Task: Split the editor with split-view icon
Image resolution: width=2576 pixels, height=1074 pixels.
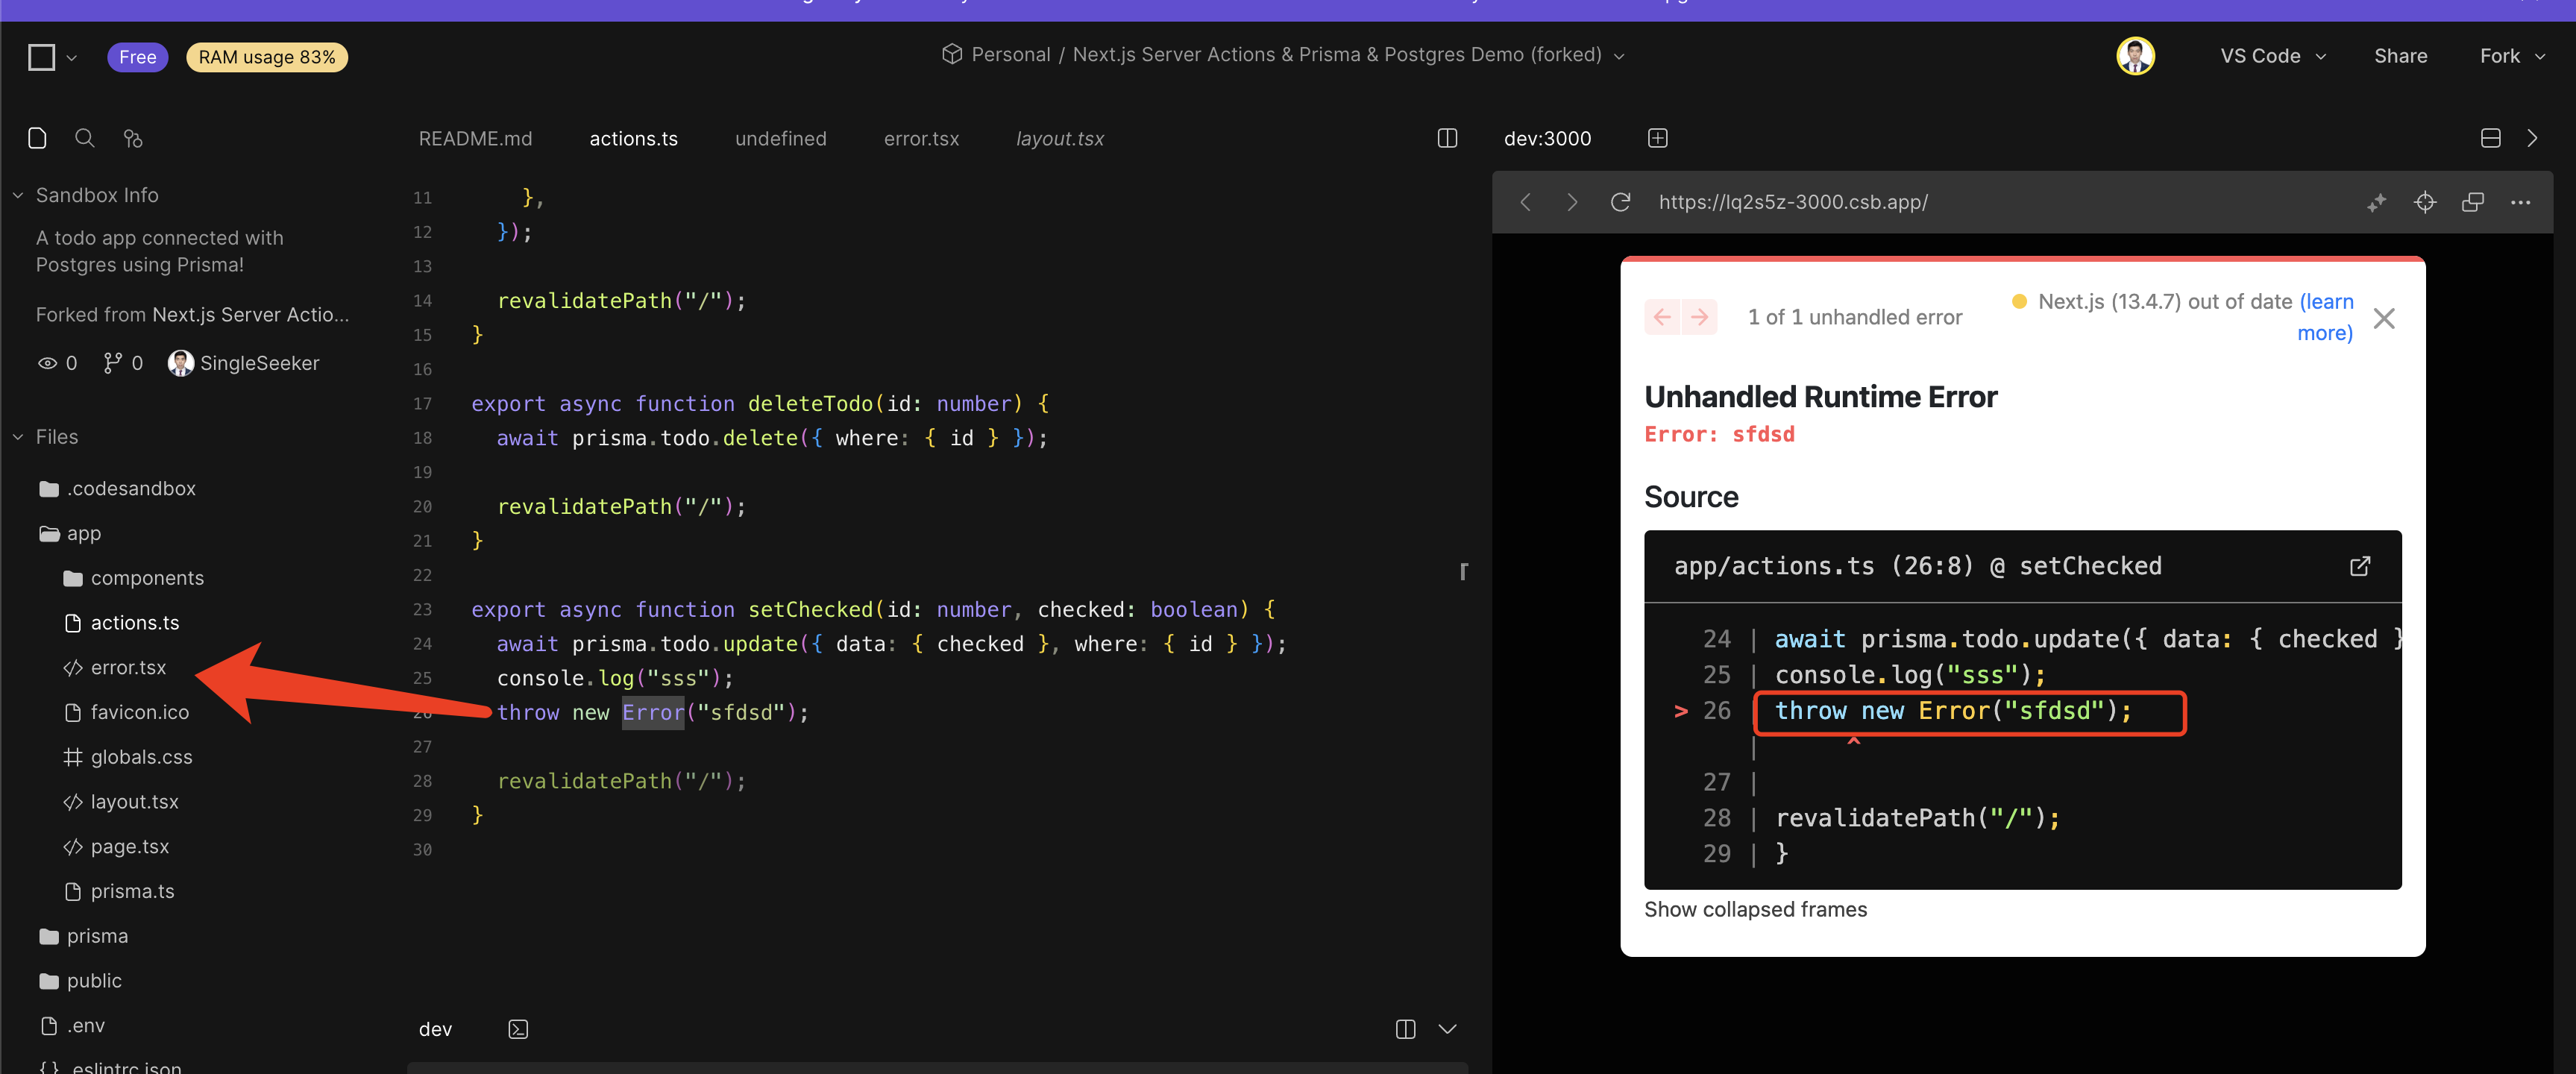Action: pos(1446,138)
